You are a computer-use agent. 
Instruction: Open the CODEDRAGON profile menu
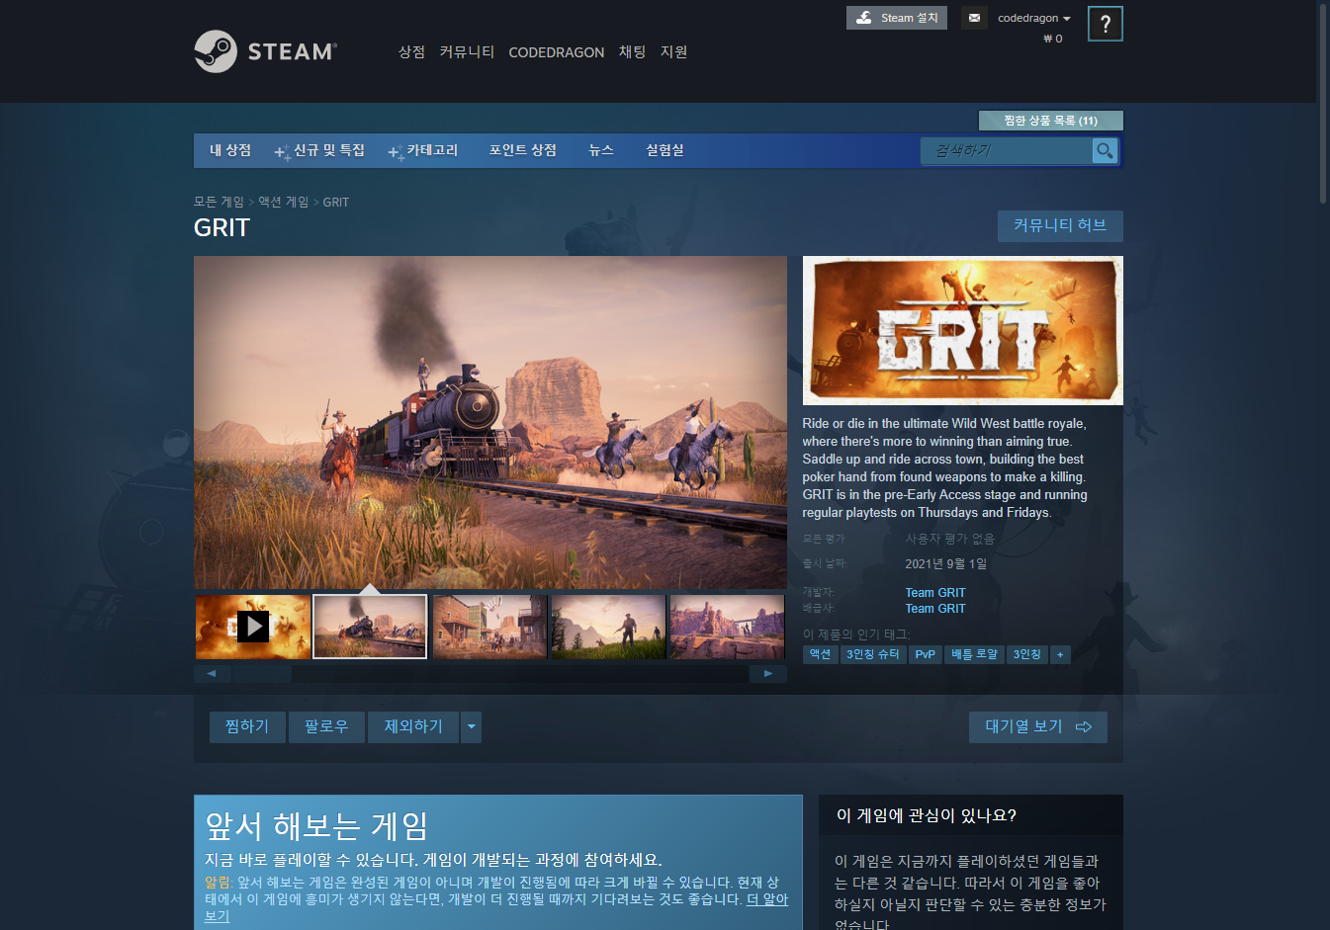coord(556,52)
